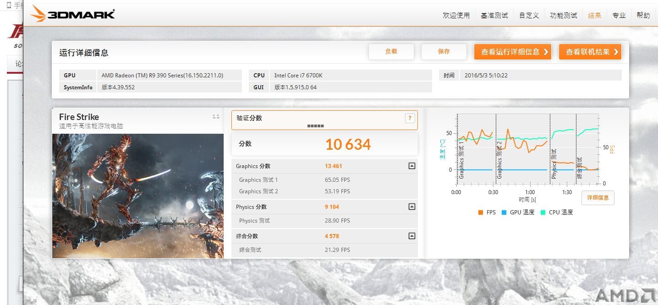This screenshot has width=658, height=305.
Task: Click the 综合测试 row label
Action: tap(250, 250)
